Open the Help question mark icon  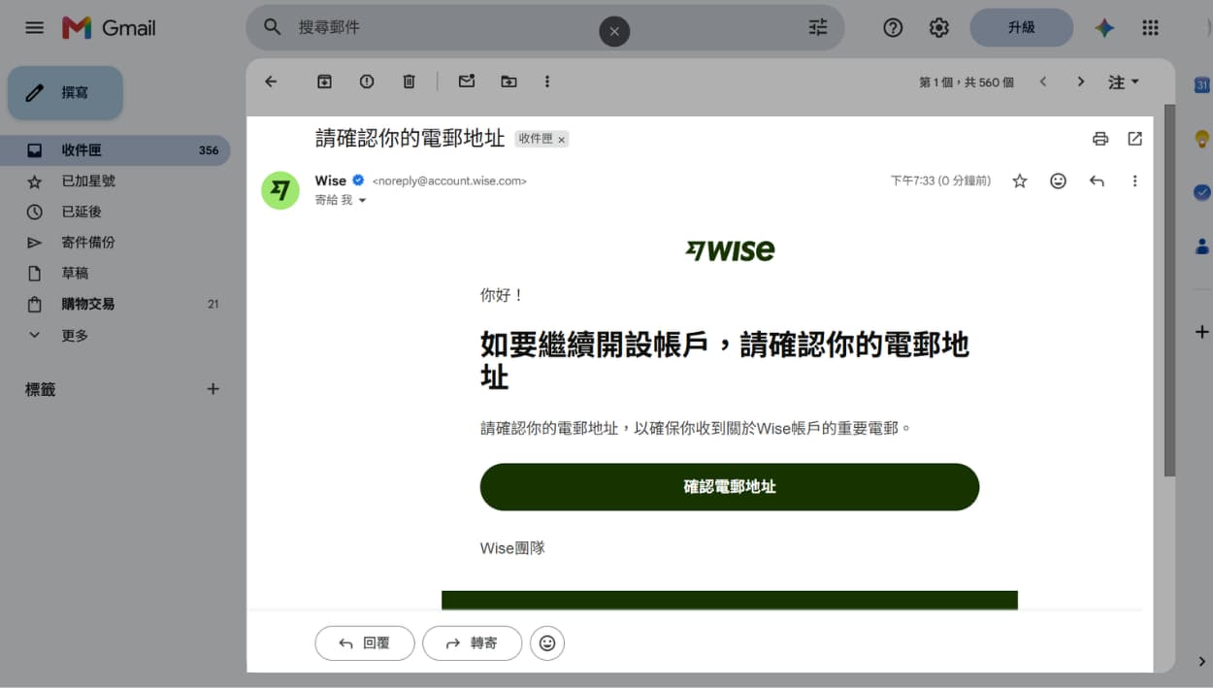(893, 28)
